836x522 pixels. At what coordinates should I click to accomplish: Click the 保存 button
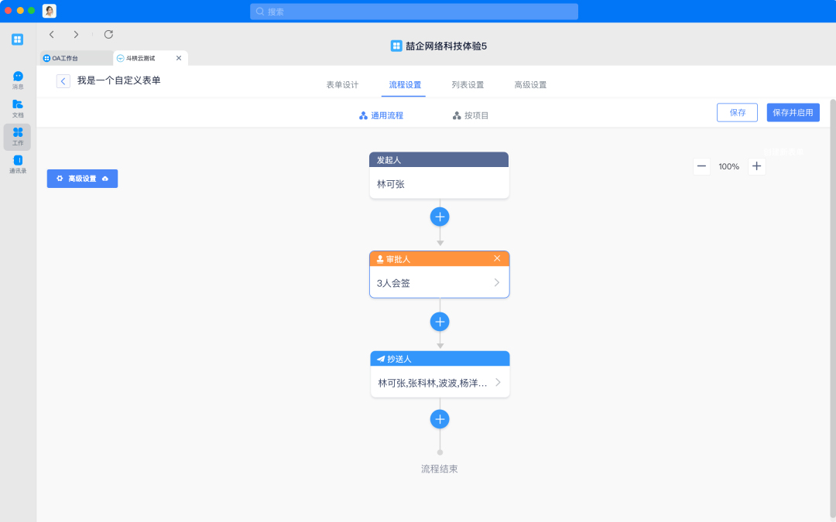point(737,112)
